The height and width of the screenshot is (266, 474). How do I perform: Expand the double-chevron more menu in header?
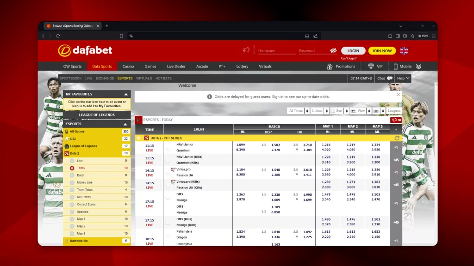(418, 66)
